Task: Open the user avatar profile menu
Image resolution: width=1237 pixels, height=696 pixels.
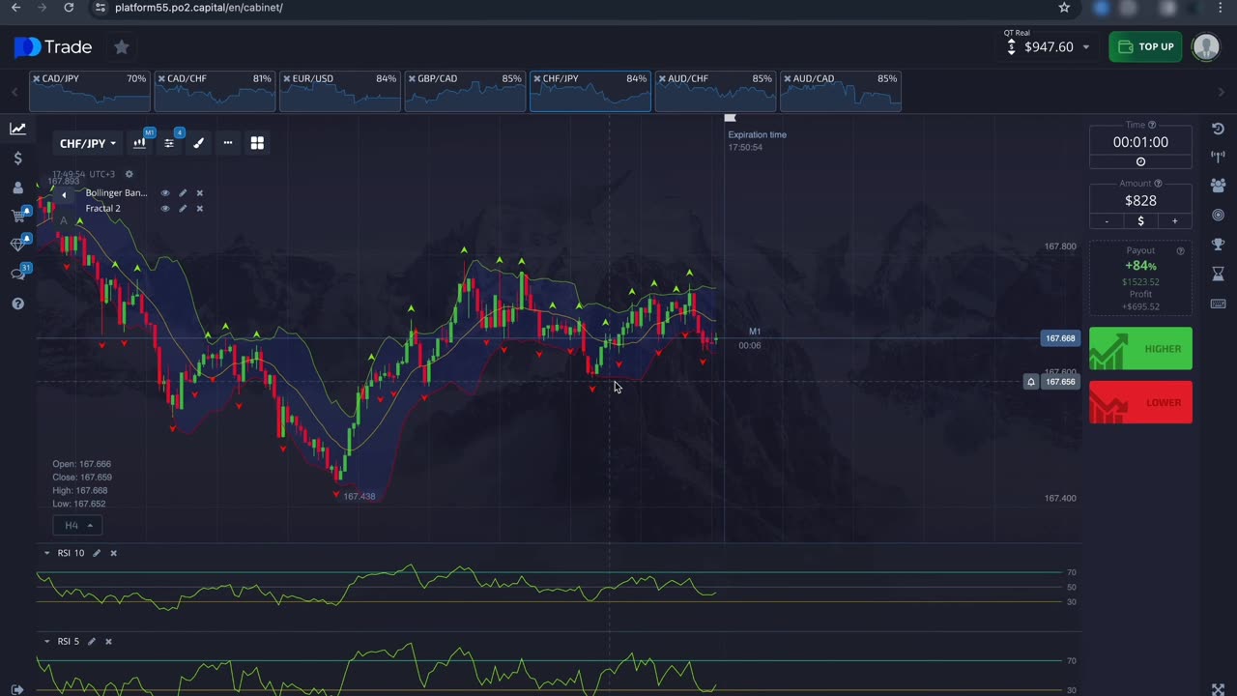Action: 1206,46
